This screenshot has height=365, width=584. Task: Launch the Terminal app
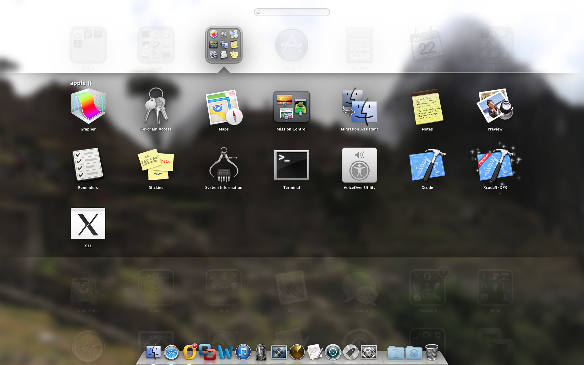click(x=292, y=165)
